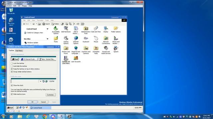Open the Forward button history dropdown

[36, 24]
